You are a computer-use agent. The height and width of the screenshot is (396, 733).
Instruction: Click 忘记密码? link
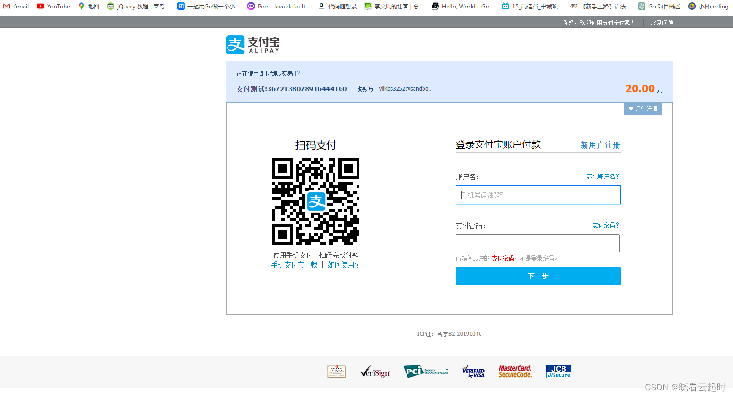point(605,225)
